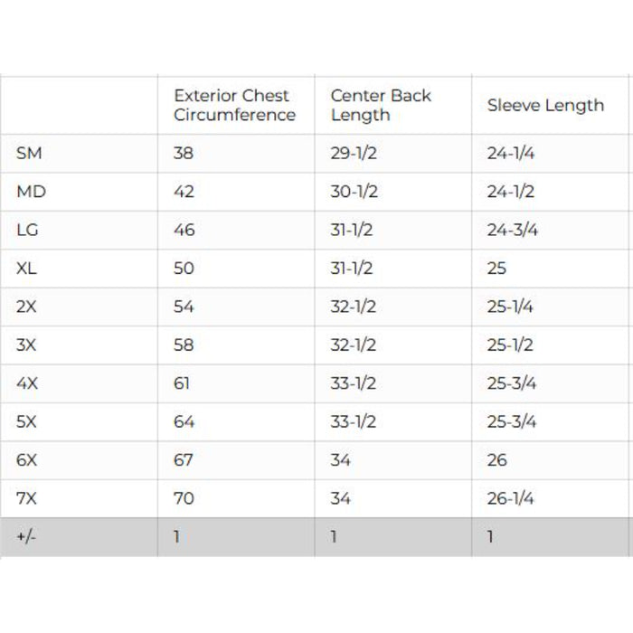
Task: Select the sleeve length cell showing 25
Action: pyautogui.click(x=496, y=269)
